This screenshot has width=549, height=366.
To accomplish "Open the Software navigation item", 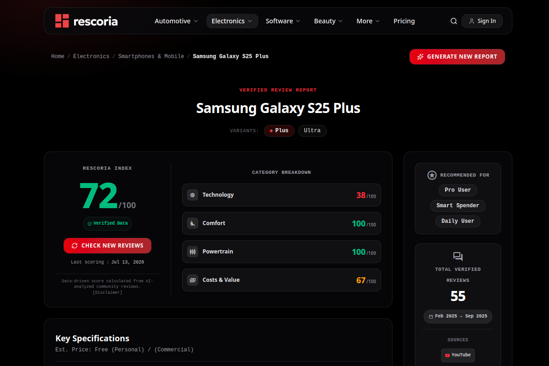I will 283,21.
